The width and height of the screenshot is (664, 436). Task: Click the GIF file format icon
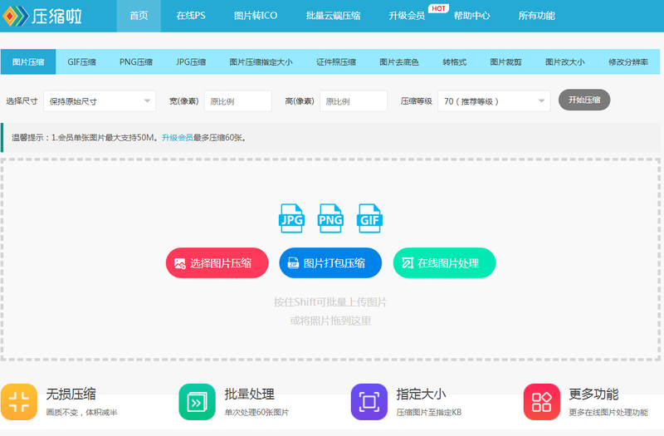click(369, 218)
